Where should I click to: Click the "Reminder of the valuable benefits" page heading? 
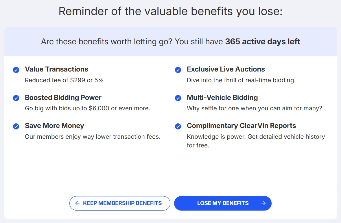coord(170,11)
